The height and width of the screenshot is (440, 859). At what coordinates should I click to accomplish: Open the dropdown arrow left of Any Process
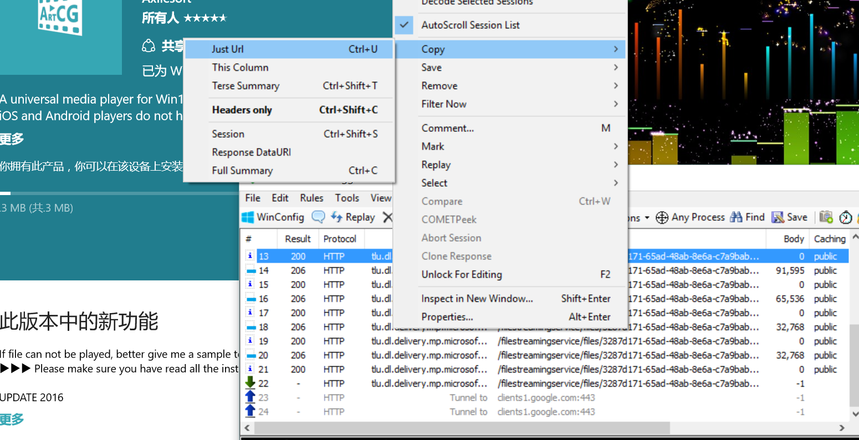pyautogui.click(x=647, y=218)
